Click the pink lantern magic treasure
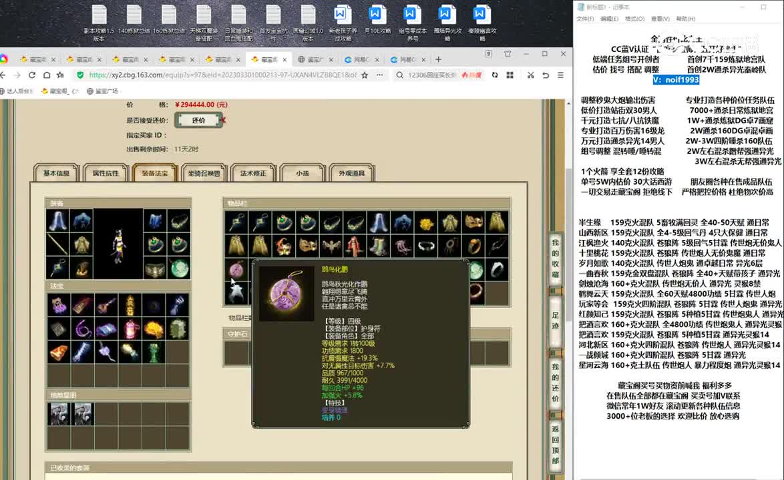The height and width of the screenshot is (480, 784). tap(130, 329)
